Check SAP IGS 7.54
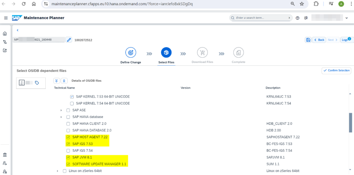Screen dimensions: 354x175 68,150
